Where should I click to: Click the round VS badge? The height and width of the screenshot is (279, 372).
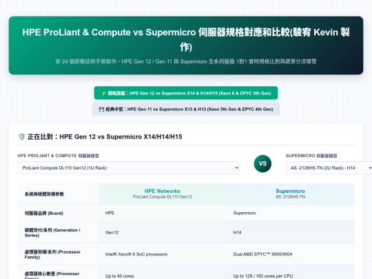262,163
